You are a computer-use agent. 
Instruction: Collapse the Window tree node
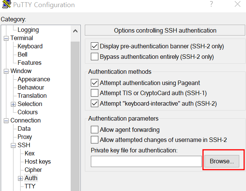click(6, 71)
